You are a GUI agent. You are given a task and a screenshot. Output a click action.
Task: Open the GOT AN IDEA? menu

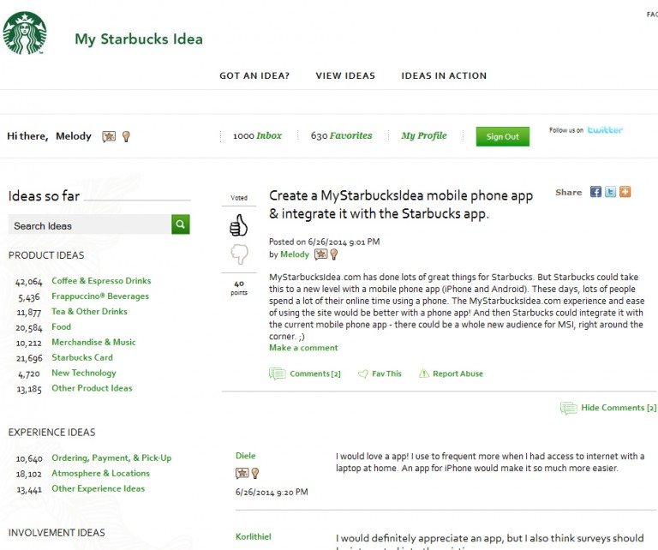coord(254,75)
